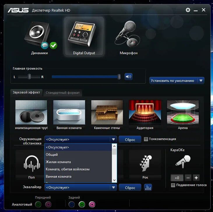The height and width of the screenshot is (212, 213).
Task: Choose the Поп headphones equalizer preset
Action: pyautogui.click(x=31, y=165)
